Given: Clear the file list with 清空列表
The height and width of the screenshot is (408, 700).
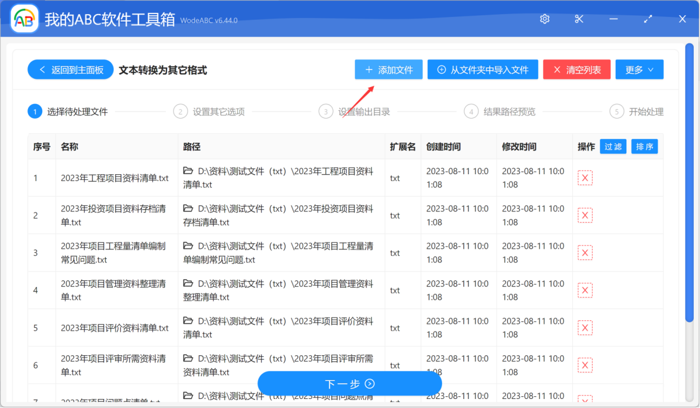Looking at the screenshot, I should coord(576,69).
